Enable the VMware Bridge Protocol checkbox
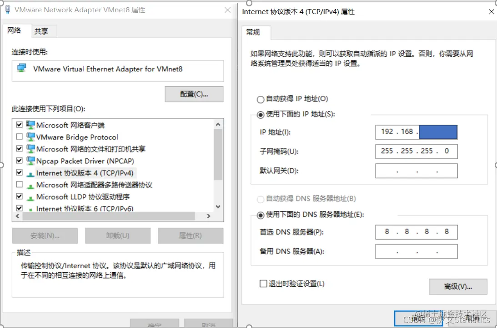Screen dimensions: 497x328 (20, 137)
